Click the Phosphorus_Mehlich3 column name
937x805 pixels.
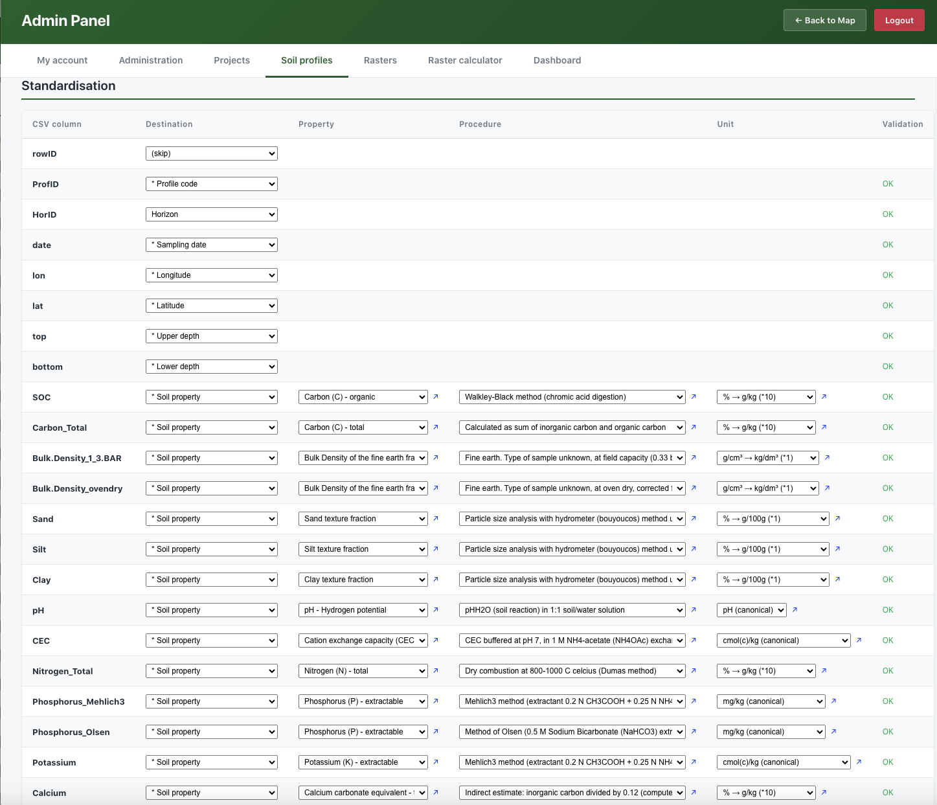click(x=78, y=701)
